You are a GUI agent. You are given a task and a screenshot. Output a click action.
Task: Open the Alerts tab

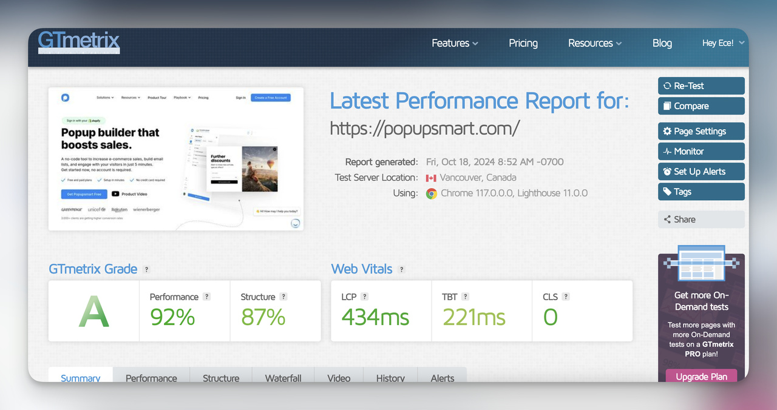point(443,376)
